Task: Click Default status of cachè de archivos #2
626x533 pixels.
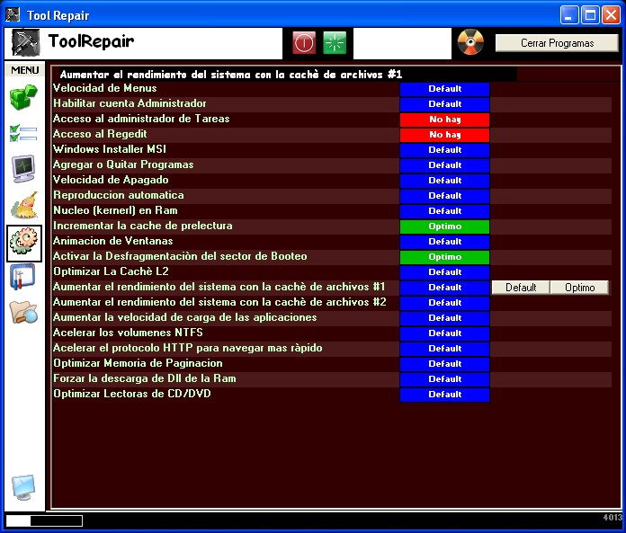Action: pos(444,303)
